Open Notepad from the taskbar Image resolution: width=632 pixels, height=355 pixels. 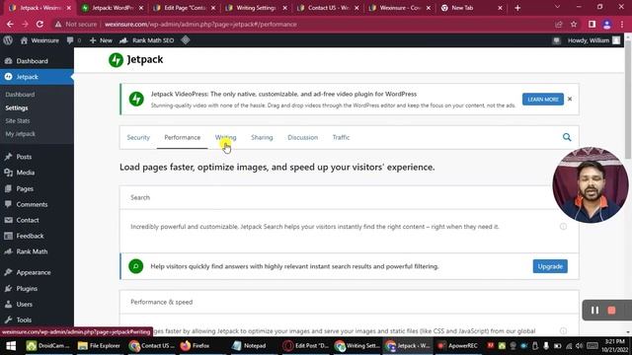point(250,346)
